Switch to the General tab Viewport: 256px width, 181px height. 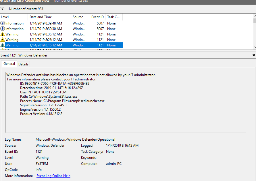(9, 64)
